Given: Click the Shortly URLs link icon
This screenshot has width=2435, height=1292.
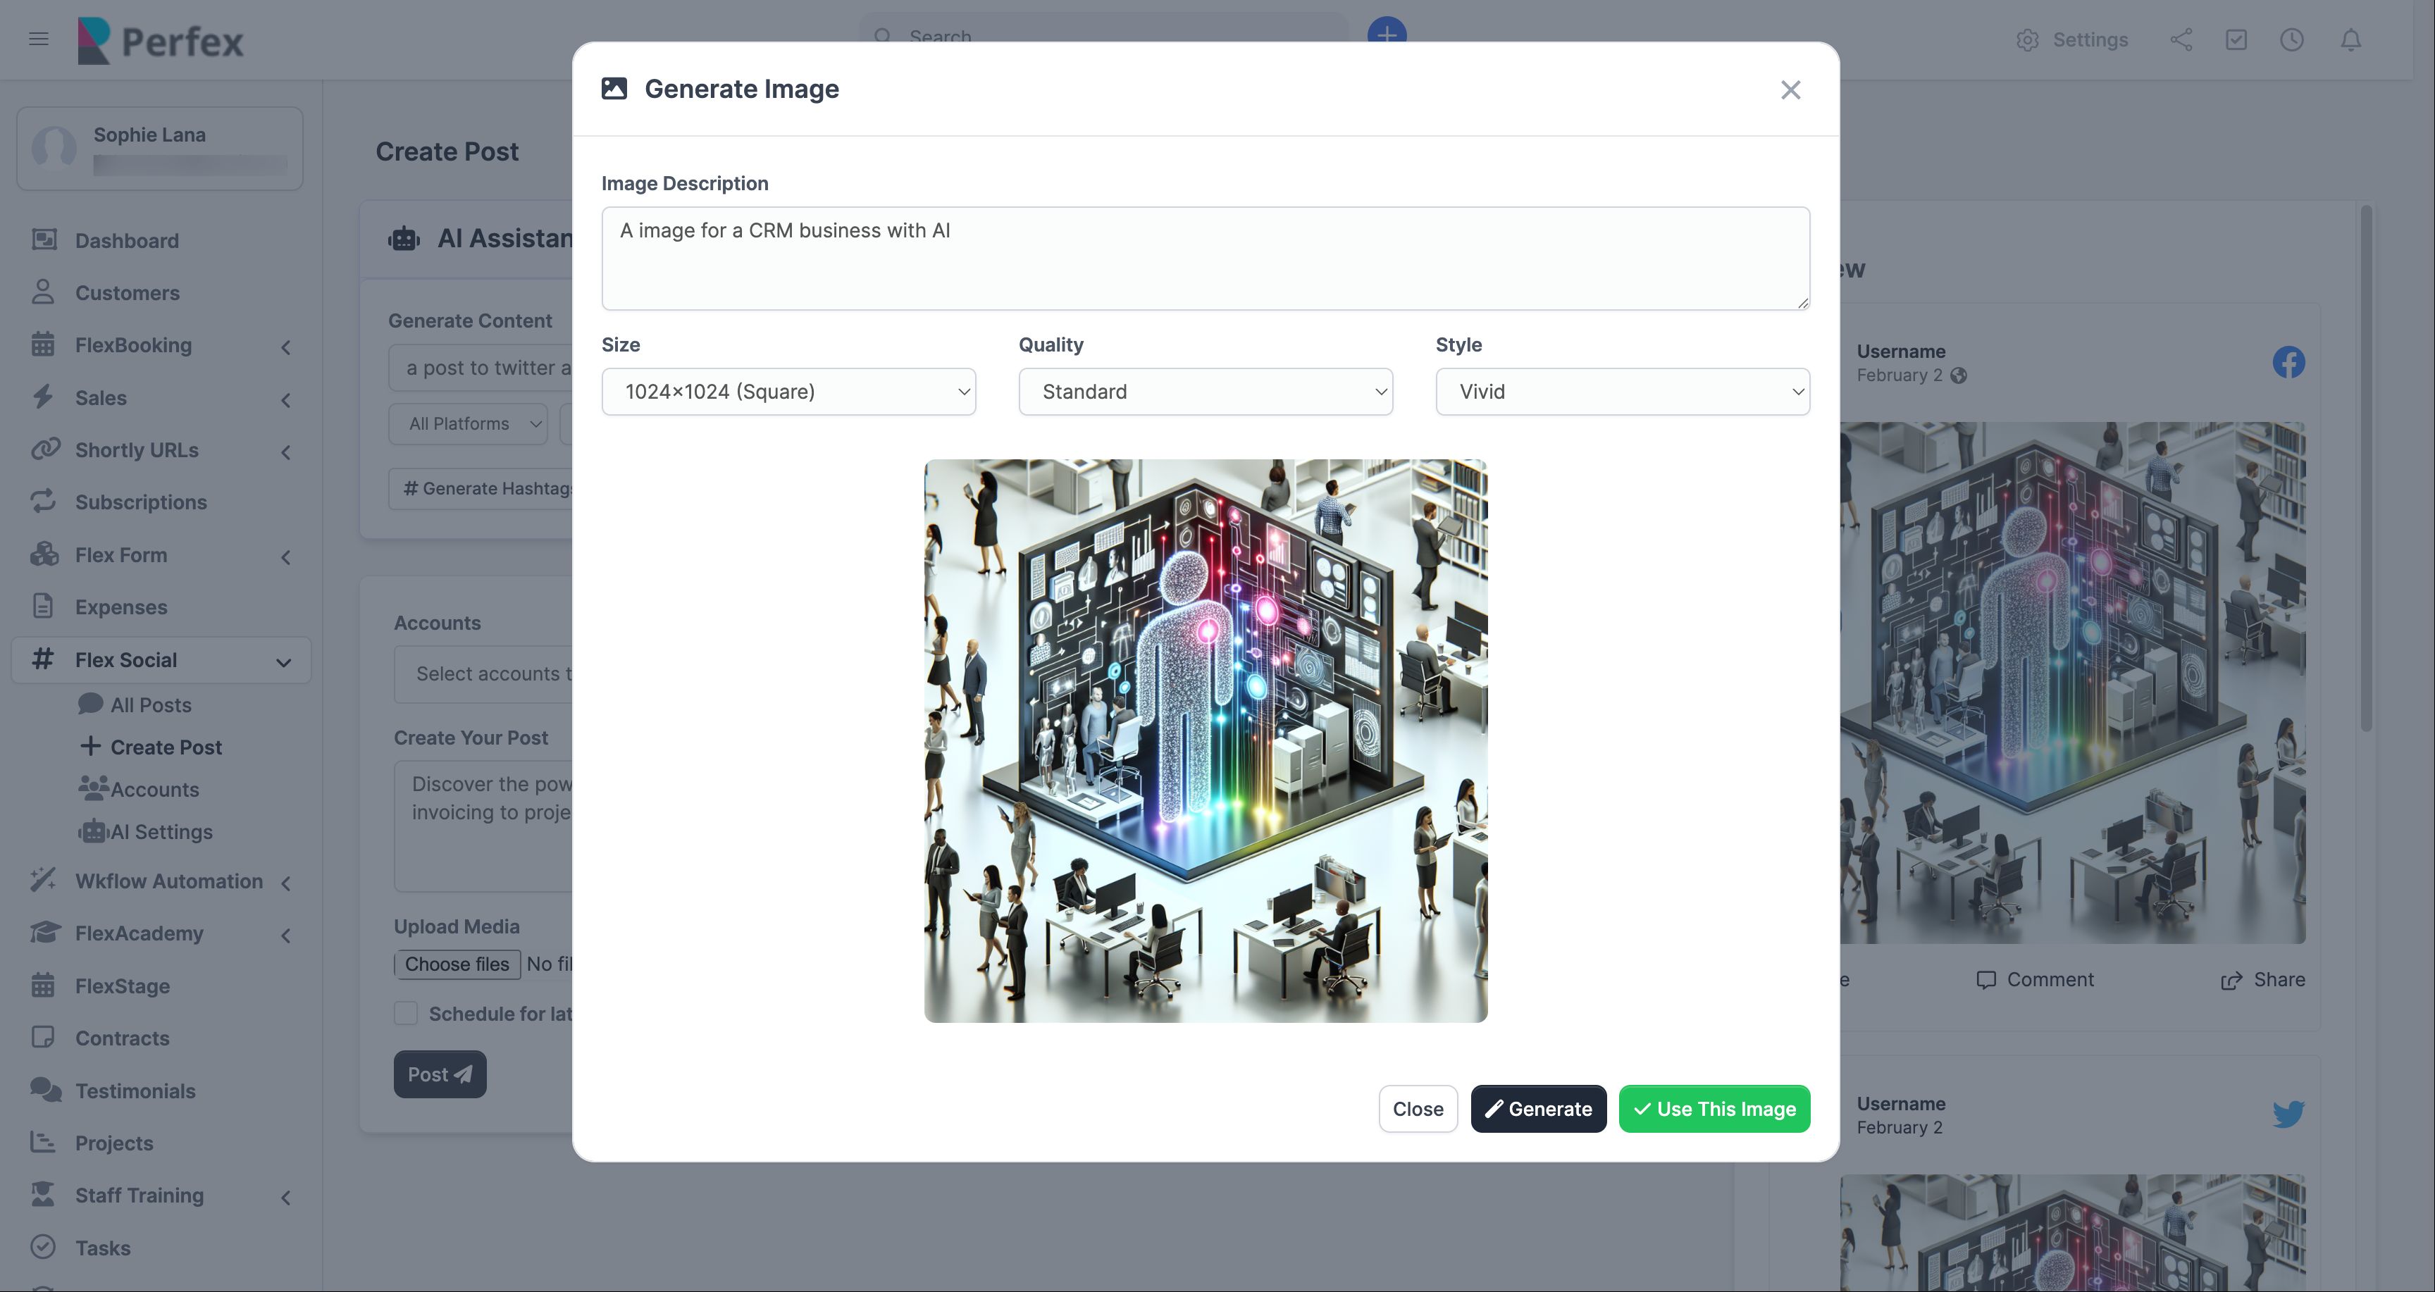Looking at the screenshot, I should pyautogui.click(x=44, y=449).
